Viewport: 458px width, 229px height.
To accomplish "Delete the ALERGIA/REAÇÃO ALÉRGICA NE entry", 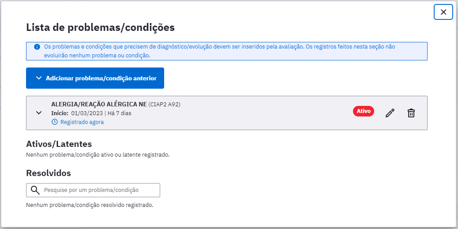I will click(411, 113).
